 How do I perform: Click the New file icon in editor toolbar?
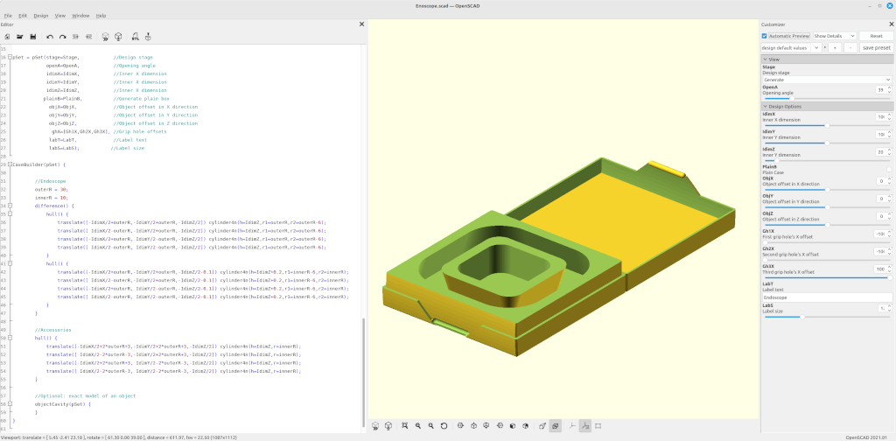click(x=7, y=37)
